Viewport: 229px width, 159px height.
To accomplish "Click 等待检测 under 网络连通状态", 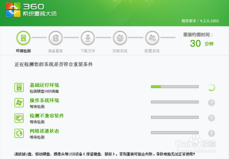I will [x=37, y=137].
